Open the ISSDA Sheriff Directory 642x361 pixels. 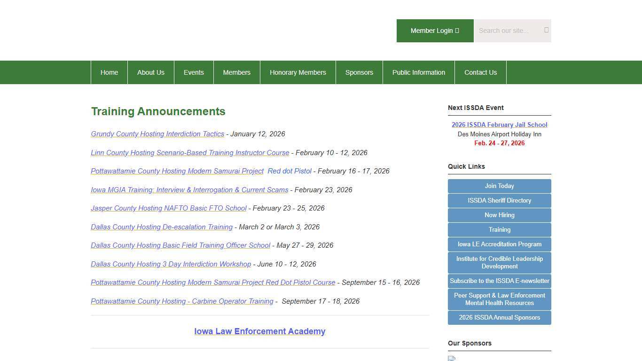click(x=499, y=201)
